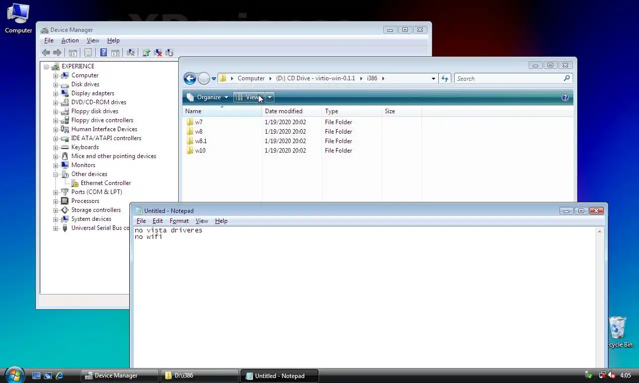This screenshot has height=383, width=639.
Task: Toggle the action pane icon in Device Manager
Action: click(x=115, y=52)
